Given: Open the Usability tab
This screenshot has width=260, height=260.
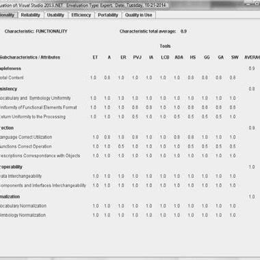Looking at the screenshot, I should 55,15.
